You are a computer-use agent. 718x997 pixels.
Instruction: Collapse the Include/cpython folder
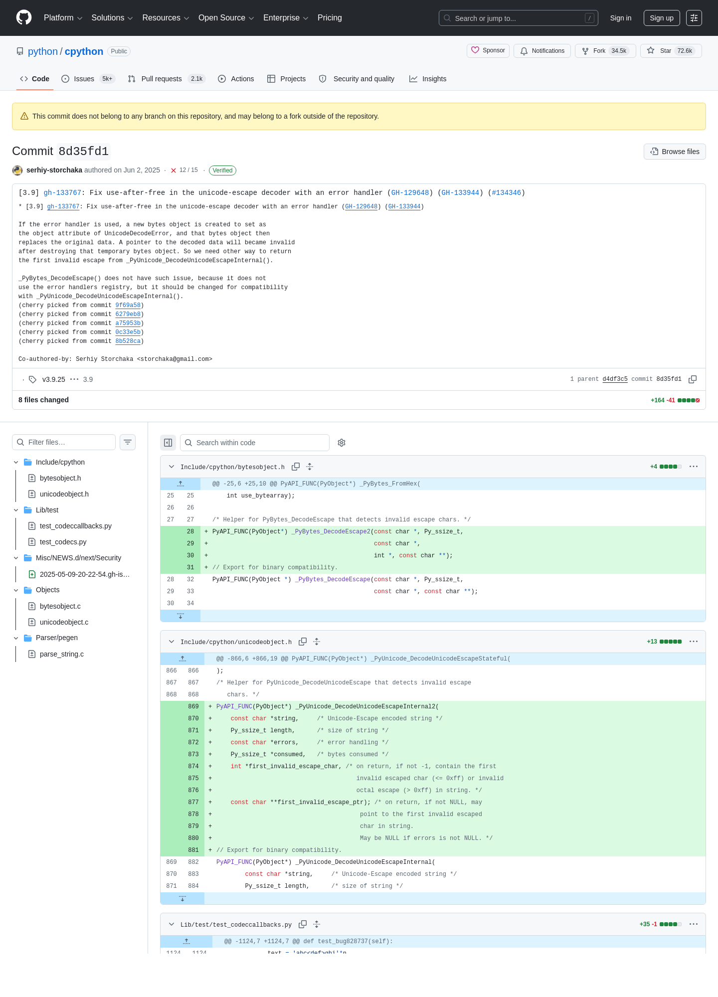16,462
